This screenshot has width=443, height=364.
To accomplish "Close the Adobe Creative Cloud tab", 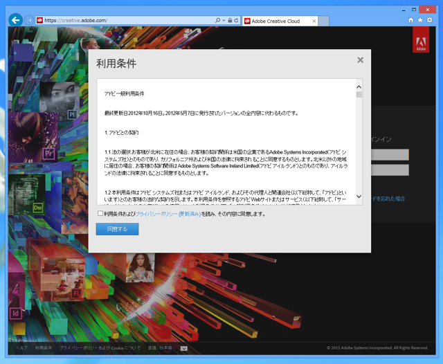I will [314, 21].
